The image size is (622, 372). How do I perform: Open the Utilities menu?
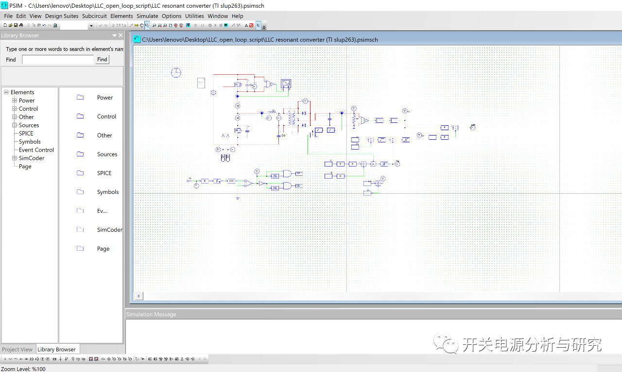tap(194, 16)
